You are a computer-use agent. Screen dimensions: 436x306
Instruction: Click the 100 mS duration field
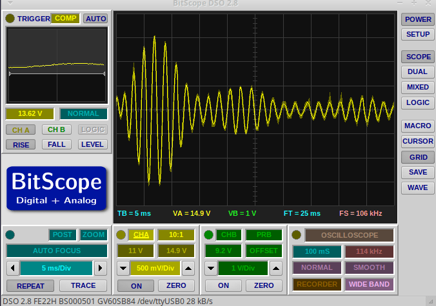tap(317, 252)
